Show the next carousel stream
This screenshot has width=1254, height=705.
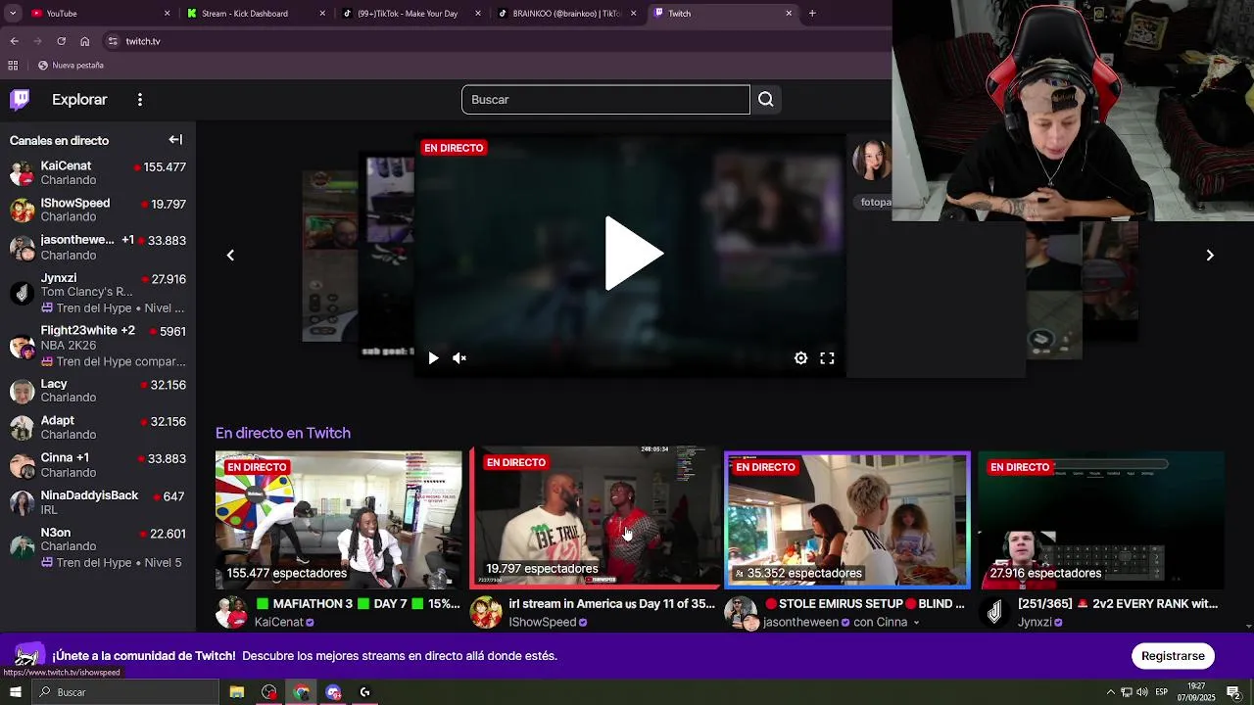coord(1210,256)
